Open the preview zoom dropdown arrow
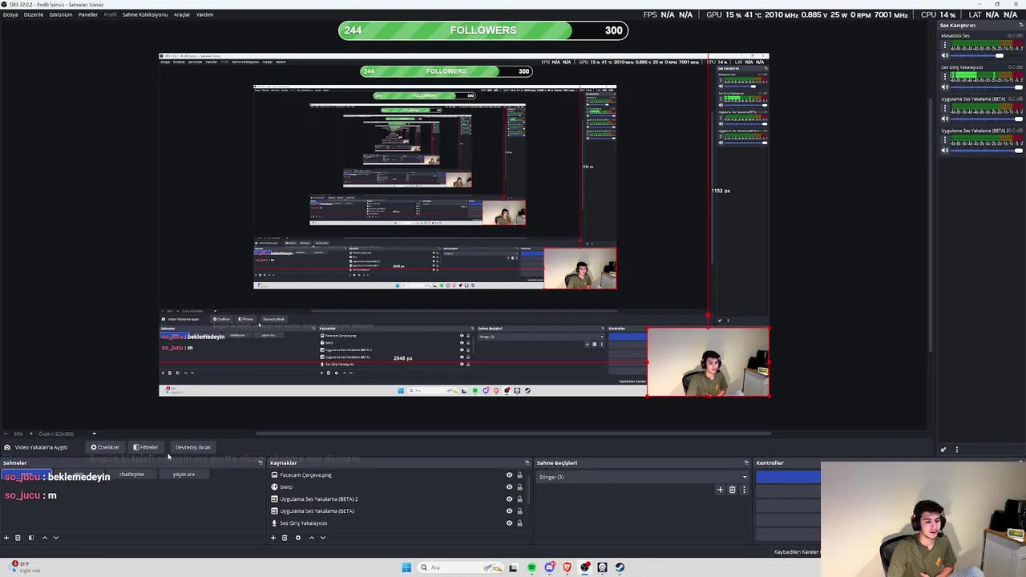The image size is (1026, 577). (94, 434)
